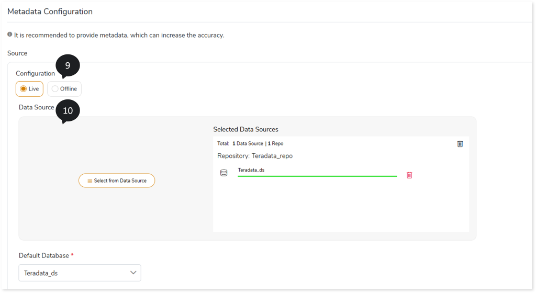The image size is (536, 293).
Task: Open the Default Database dropdown
Action: tap(80, 273)
